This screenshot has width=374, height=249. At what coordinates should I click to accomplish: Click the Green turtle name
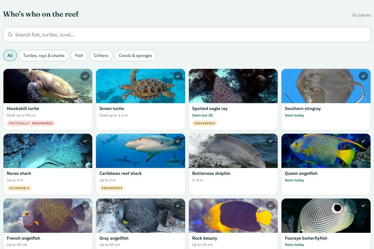112,108
